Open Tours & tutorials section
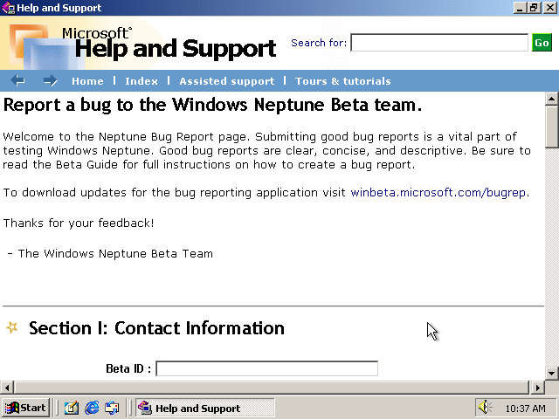 (342, 81)
